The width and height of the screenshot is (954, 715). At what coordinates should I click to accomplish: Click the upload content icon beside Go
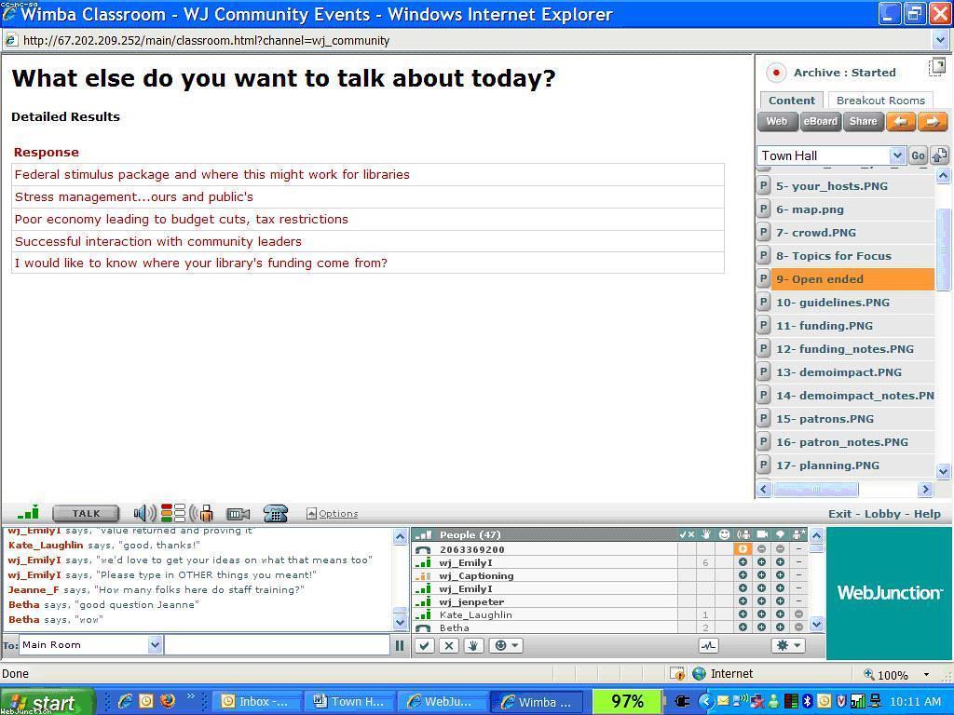[x=939, y=155]
